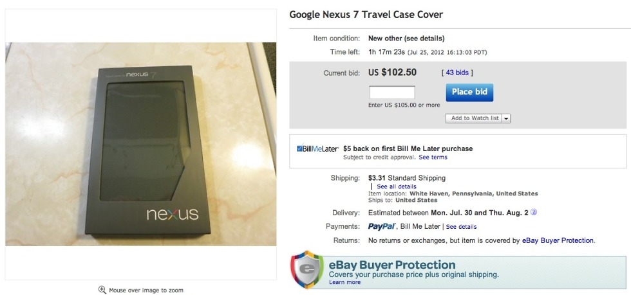Screen dimensions: 631x295
Task: Click See all details under Shipping
Action: (x=397, y=186)
